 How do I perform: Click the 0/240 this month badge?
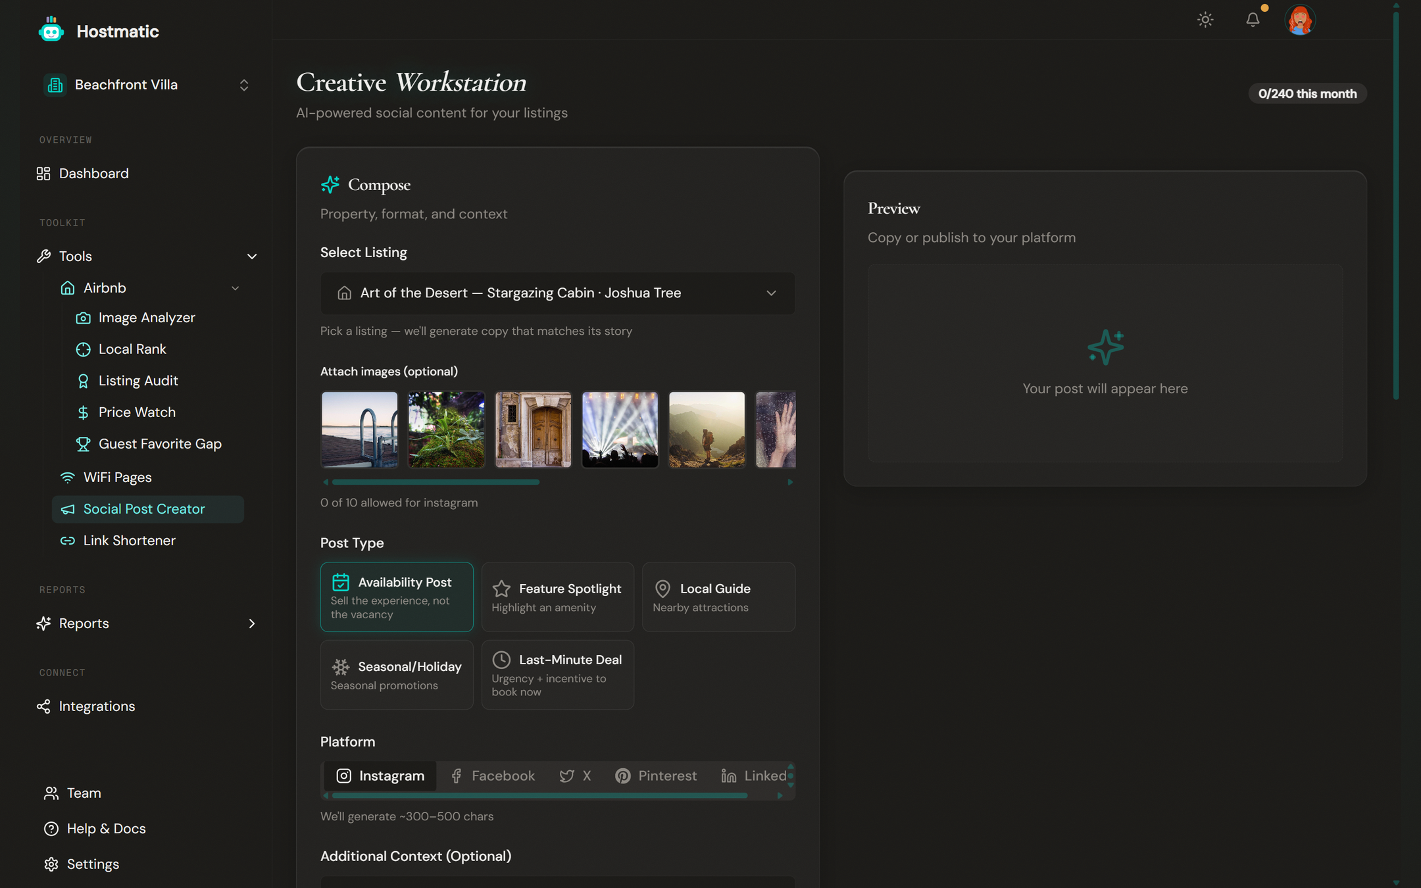1307,94
